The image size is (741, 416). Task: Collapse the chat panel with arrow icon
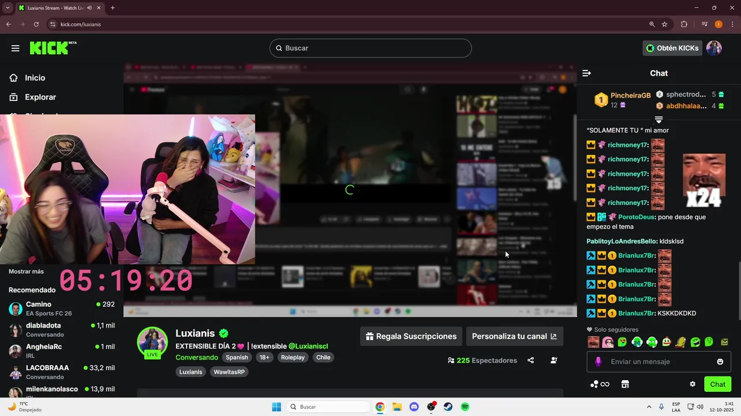tap(586, 73)
